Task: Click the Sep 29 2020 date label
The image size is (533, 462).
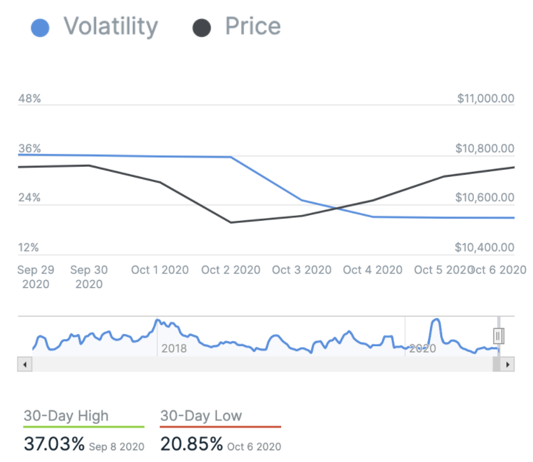Action: coord(36,277)
